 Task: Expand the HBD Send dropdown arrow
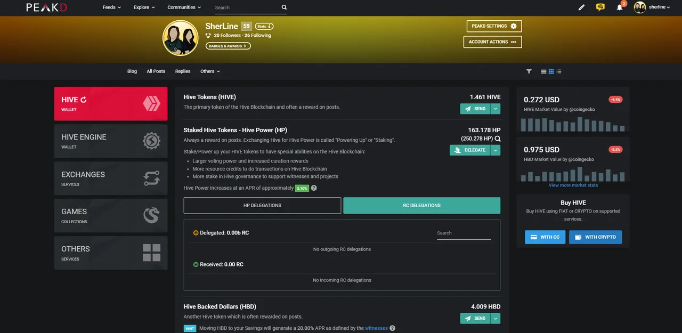click(x=496, y=318)
